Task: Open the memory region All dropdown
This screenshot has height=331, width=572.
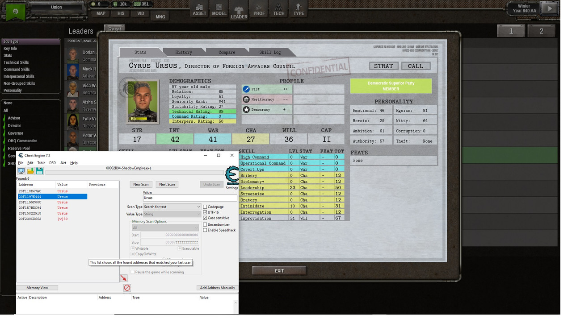Action: (165, 228)
